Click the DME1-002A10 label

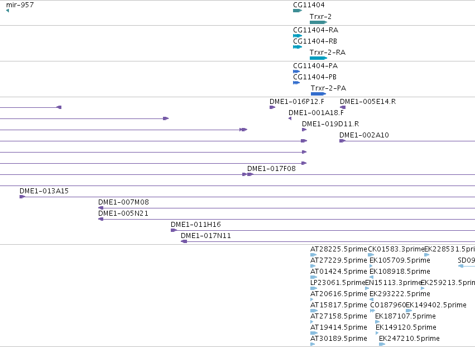[x=364, y=135]
